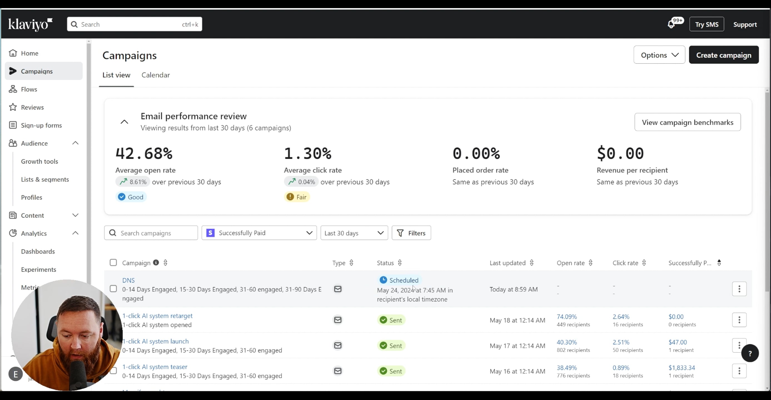Click the Audience people icon
Screen dimensions: 771x400
[x=13, y=143]
